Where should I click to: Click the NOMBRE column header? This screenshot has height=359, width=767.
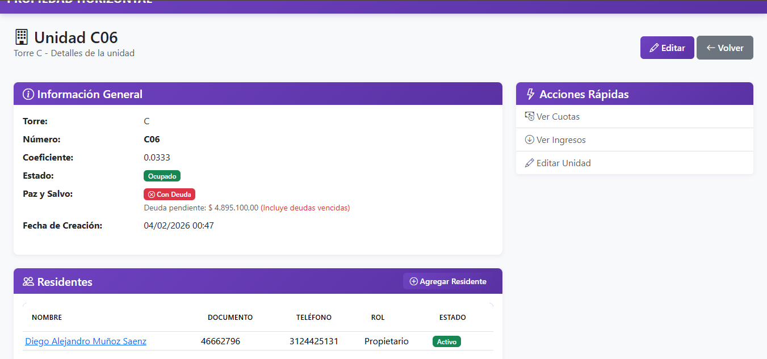tap(47, 318)
